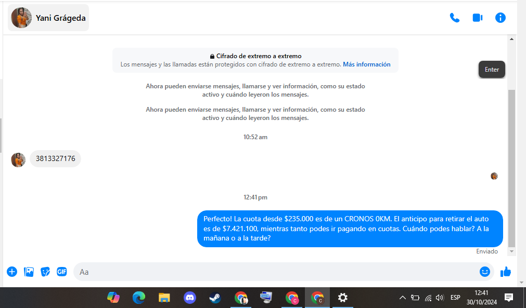The image size is (526, 308).
Task: Attach a photo or file
Action: coord(29,272)
